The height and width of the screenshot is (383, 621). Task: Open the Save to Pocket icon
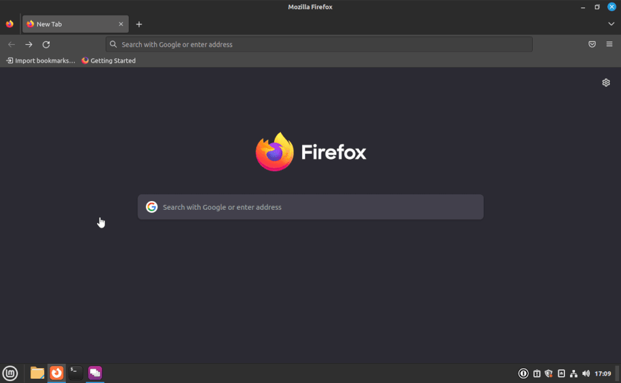[x=592, y=45]
